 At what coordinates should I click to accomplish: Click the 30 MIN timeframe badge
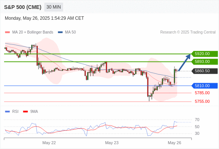[53, 7]
